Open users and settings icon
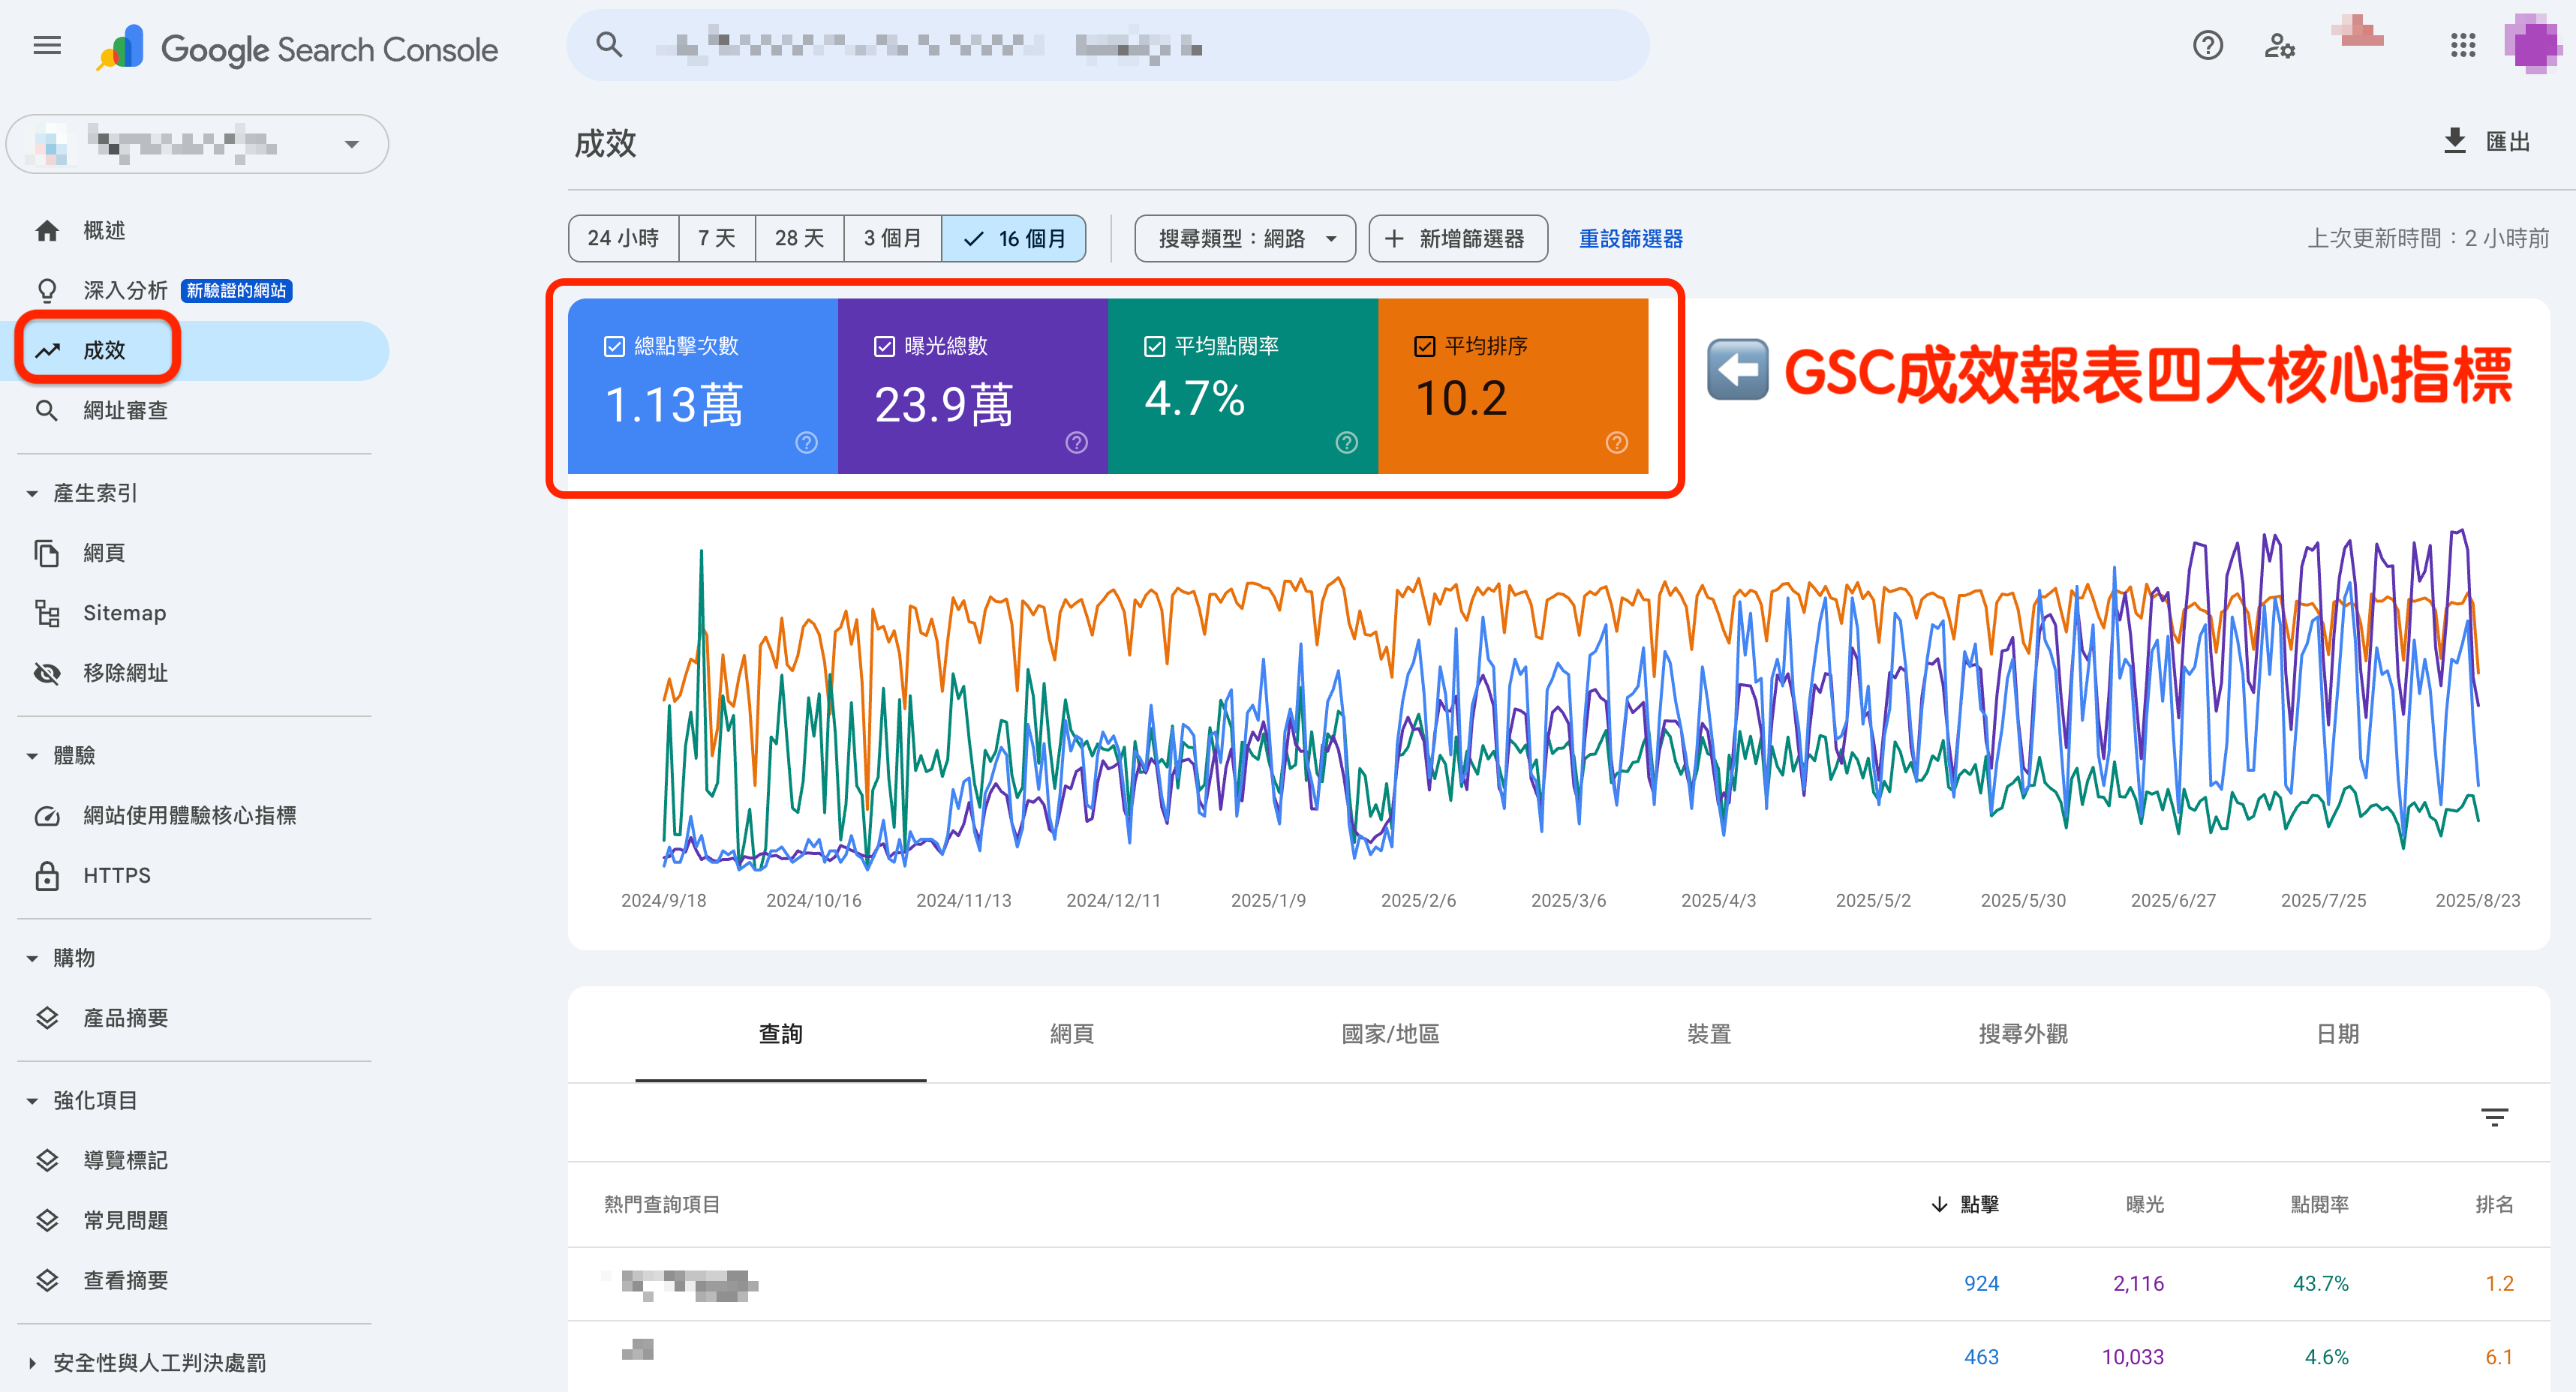 (2279, 46)
